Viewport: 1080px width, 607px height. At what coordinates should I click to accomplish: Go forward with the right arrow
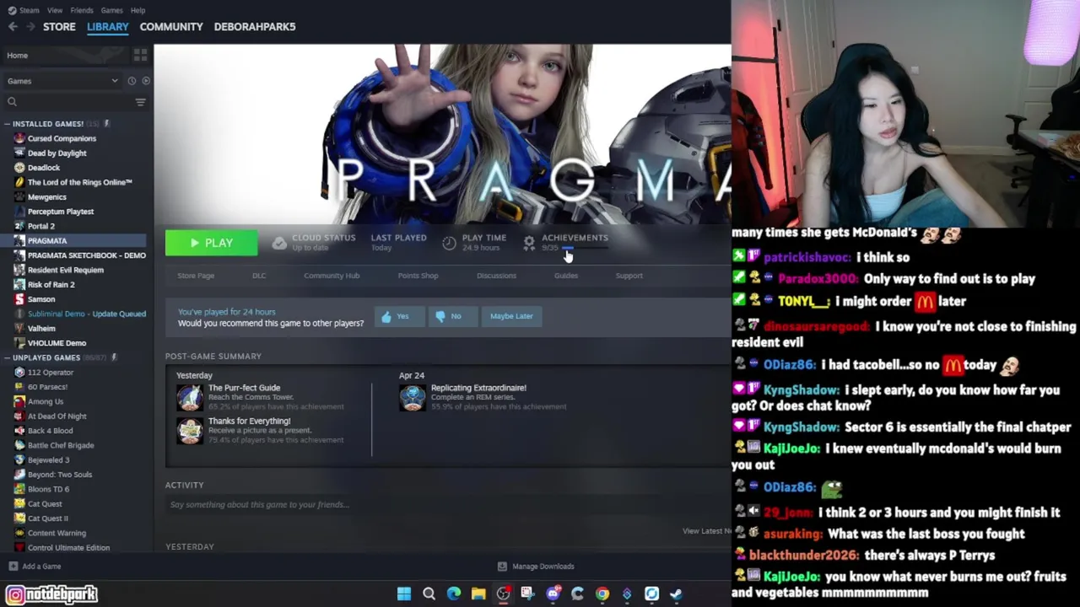click(30, 26)
